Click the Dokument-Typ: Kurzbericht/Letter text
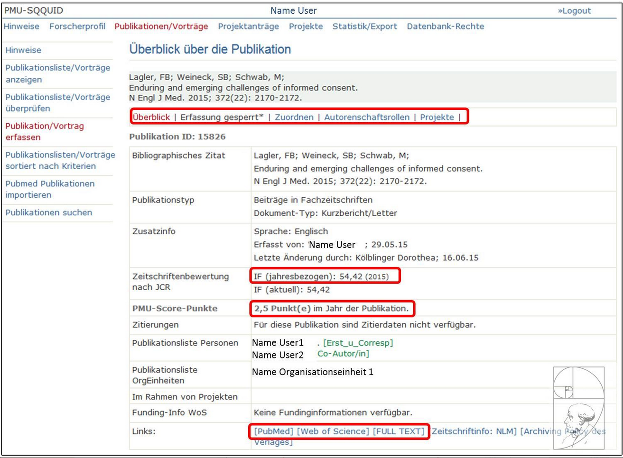Screen dimensions: 623x458 point(325,213)
